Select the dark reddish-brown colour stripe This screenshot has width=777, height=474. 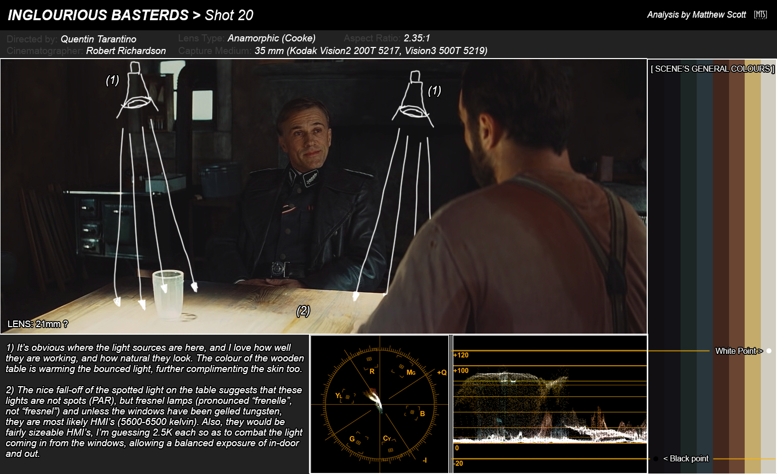click(x=720, y=268)
